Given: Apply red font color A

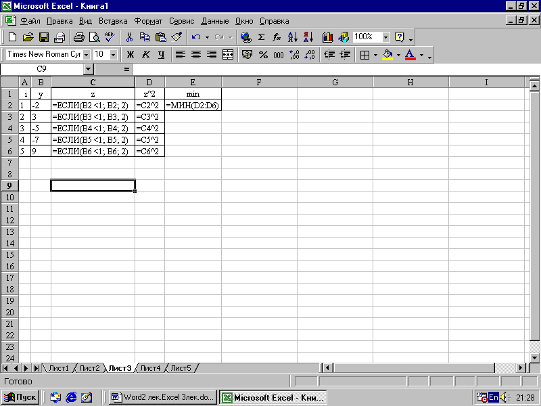Looking at the screenshot, I should [x=410, y=55].
